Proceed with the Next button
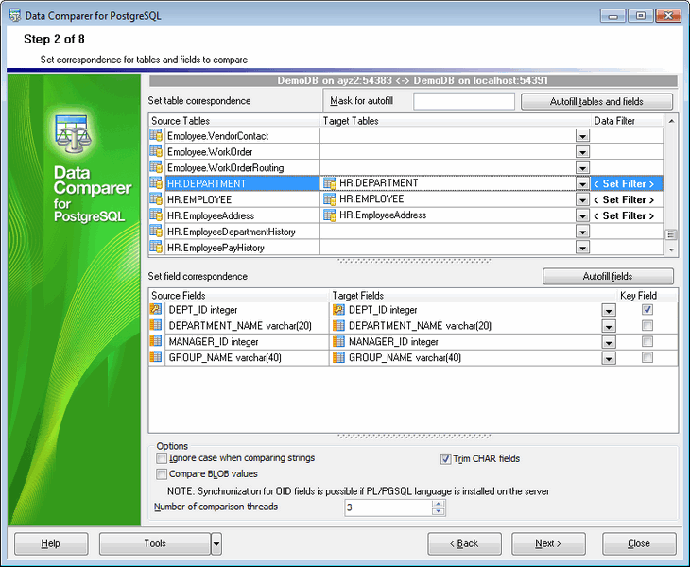Viewport: 690px width, 567px height. tap(548, 543)
